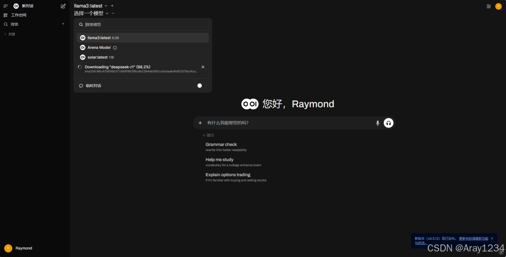
Task: Click the chat bubble icon beside 临时对话
Action: 81,86
